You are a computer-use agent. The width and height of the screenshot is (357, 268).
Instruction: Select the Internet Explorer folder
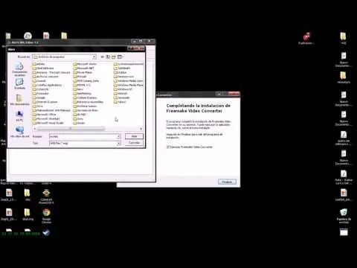45,102
